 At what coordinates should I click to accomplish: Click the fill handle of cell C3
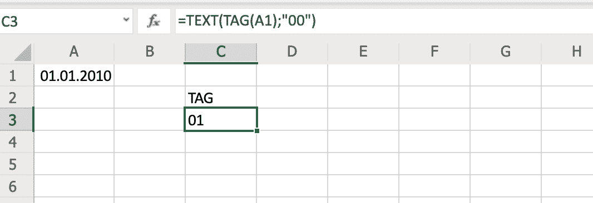coord(257,130)
